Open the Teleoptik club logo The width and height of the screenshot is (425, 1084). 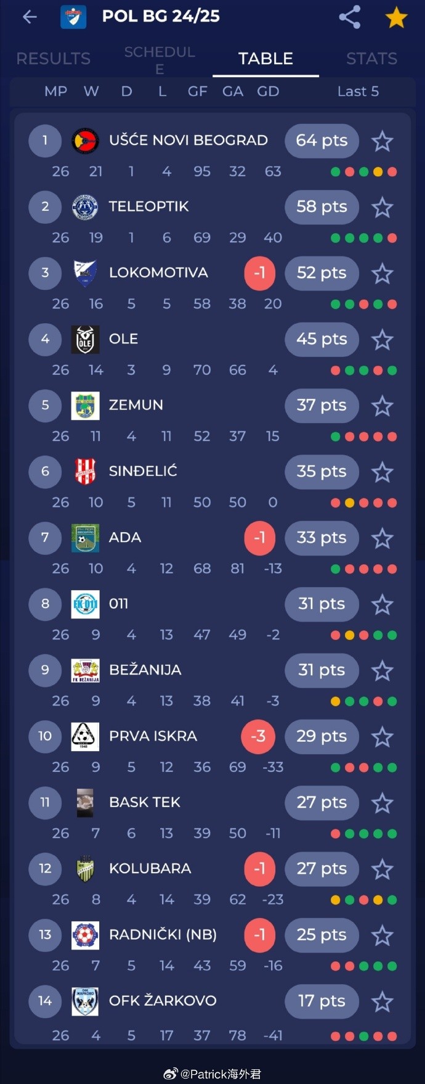[x=85, y=207]
